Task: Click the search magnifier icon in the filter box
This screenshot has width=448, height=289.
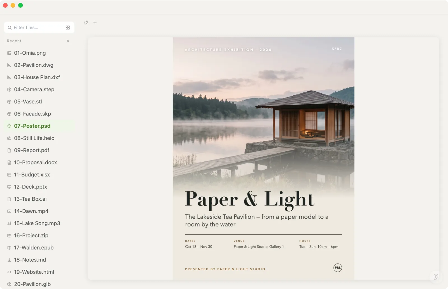Action: (10, 27)
